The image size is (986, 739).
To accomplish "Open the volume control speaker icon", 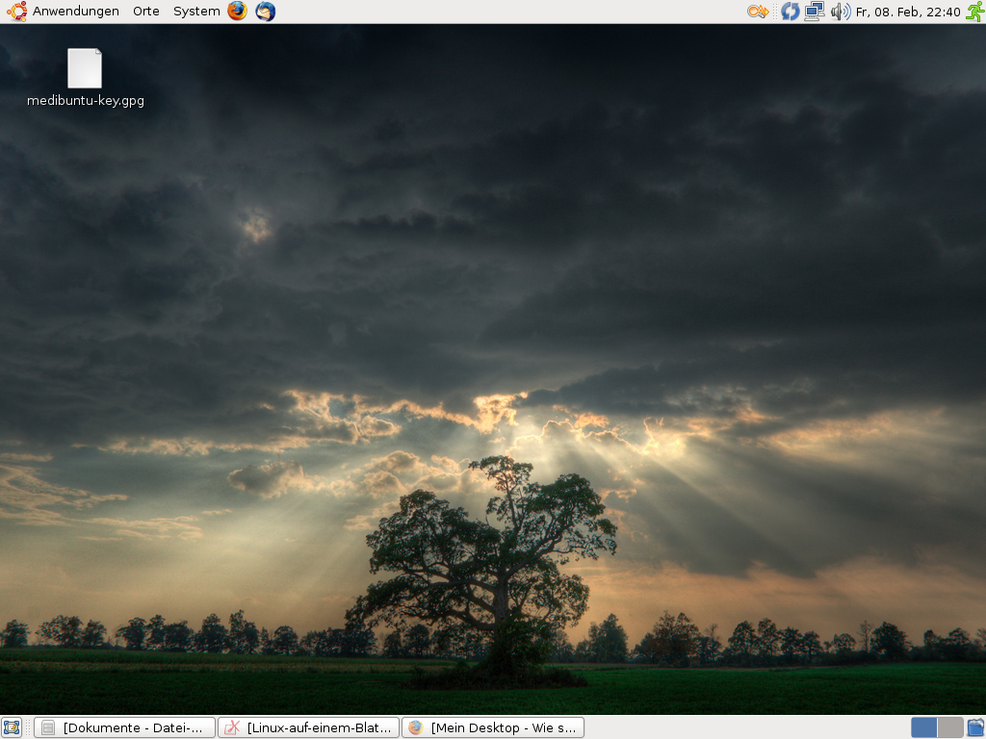I will [x=840, y=12].
